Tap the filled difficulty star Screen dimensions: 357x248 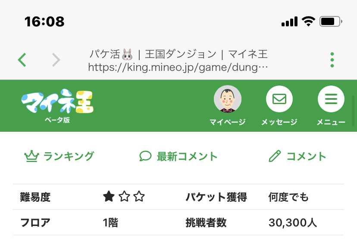point(109,197)
